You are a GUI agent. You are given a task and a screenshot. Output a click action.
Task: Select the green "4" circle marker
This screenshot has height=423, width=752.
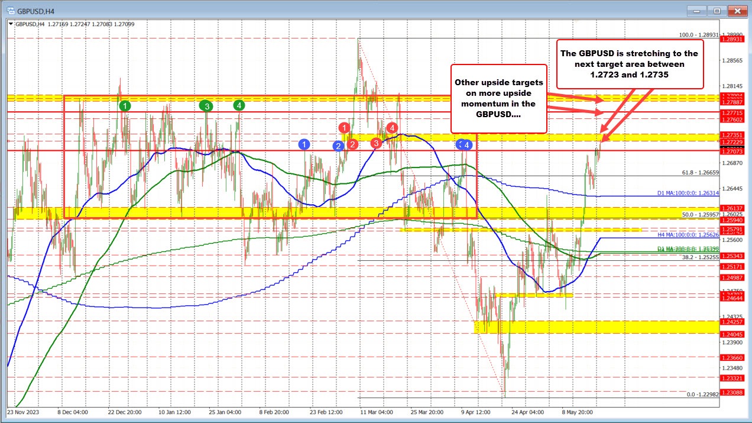pyautogui.click(x=238, y=105)
